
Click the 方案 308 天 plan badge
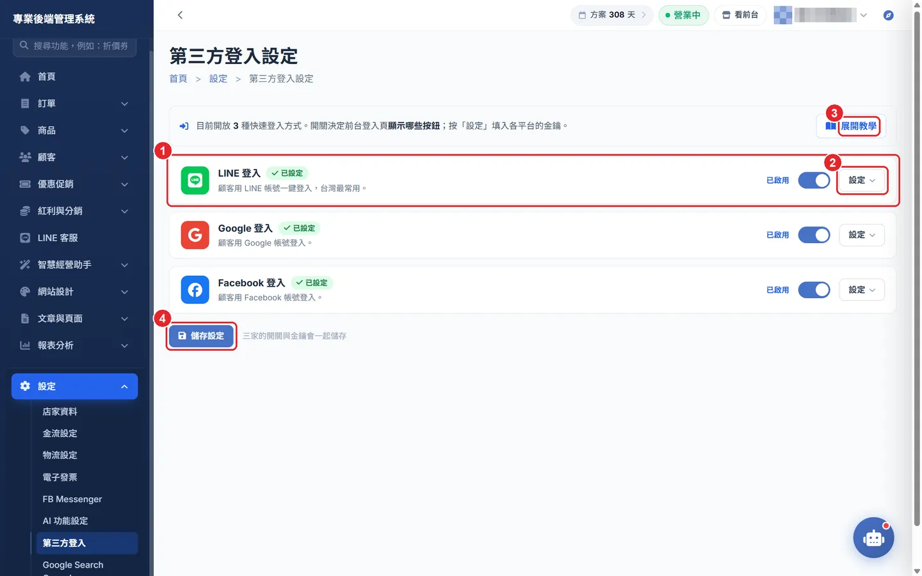[612, 15]
